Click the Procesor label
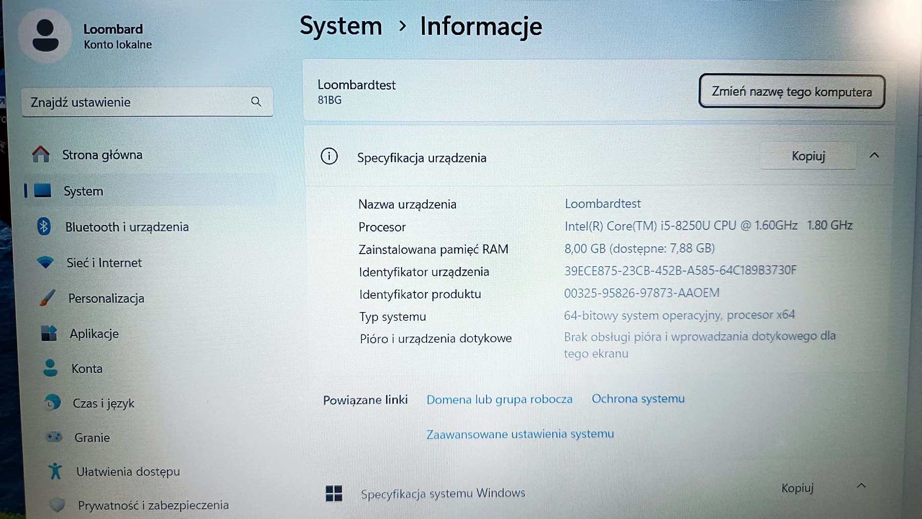 tap(382, 227)
